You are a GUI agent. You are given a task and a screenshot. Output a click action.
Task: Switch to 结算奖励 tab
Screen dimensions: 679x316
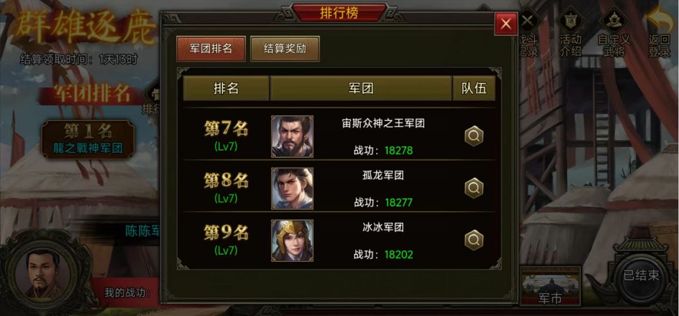click(x=285, y=48)
